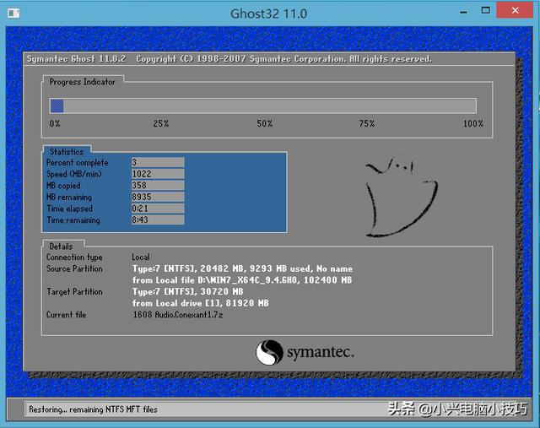Click the 'symantec.' wordmark text
This screenshot has height=428, width=540.
click(x=321, y=353)
